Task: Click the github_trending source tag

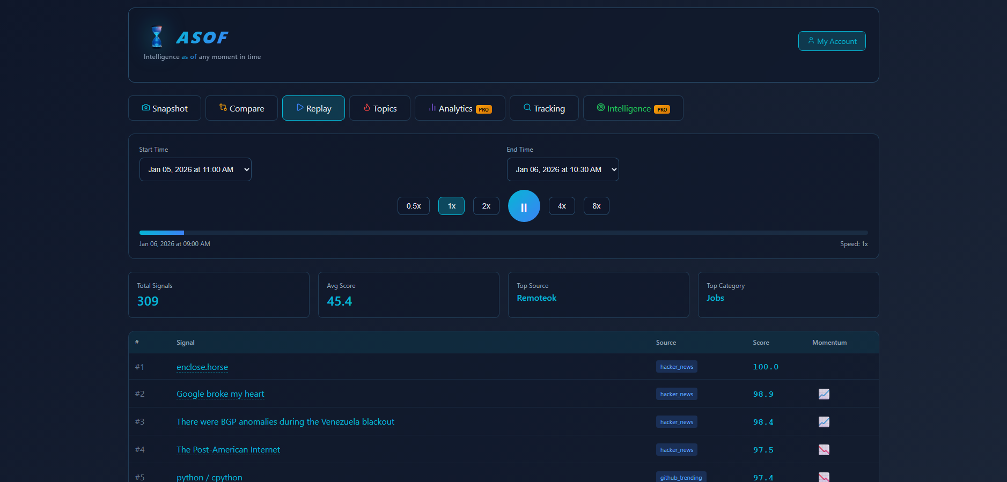Action: pyautogui.click(x=681, y=477)
